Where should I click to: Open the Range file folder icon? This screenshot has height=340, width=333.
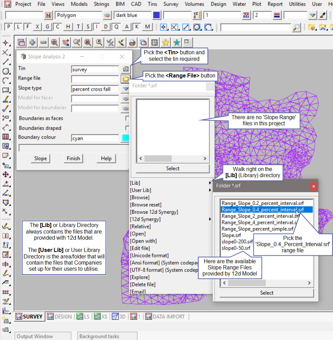[x=126, y=79]
